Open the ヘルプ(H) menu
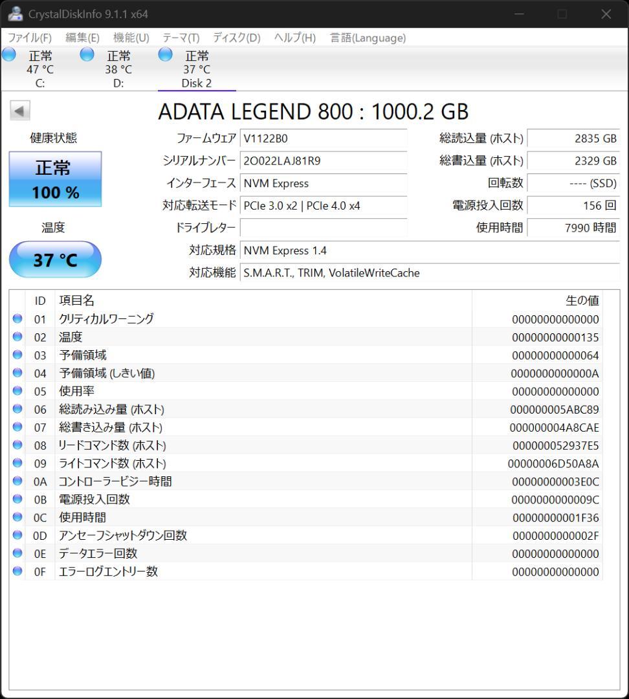This screenshot has width=629, height=699. click(295, 38)
